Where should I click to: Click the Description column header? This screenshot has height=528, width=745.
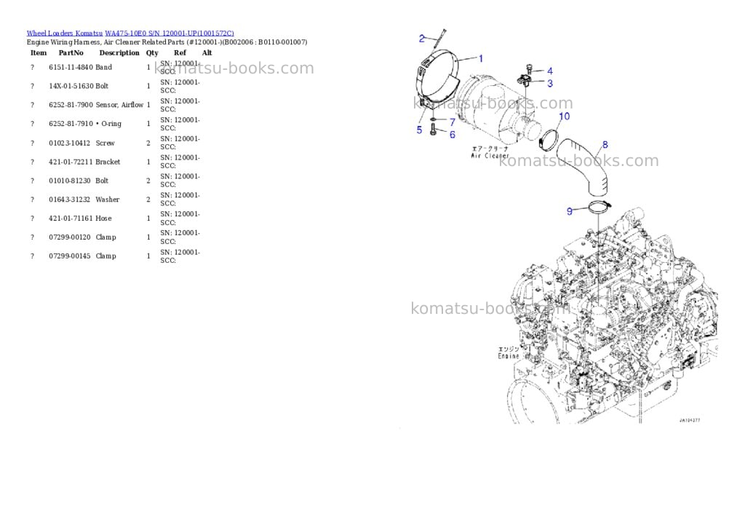coord(119,52)
